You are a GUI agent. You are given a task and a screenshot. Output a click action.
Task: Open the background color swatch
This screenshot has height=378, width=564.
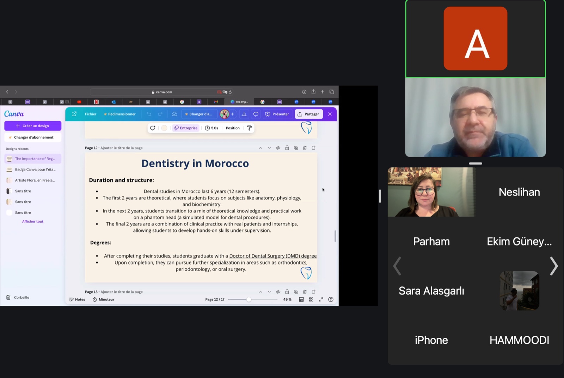tap(164, 128)
